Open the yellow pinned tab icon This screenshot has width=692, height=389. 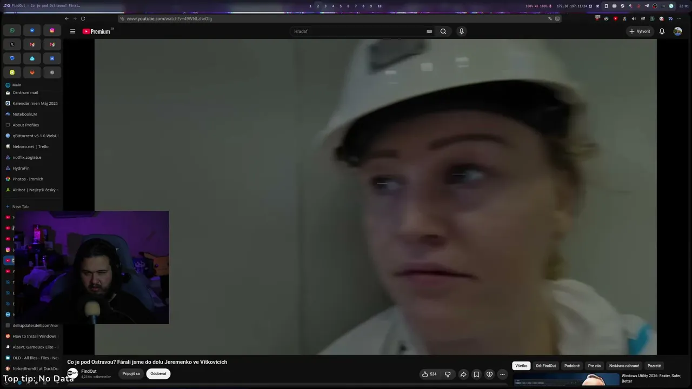pos(12,72)
